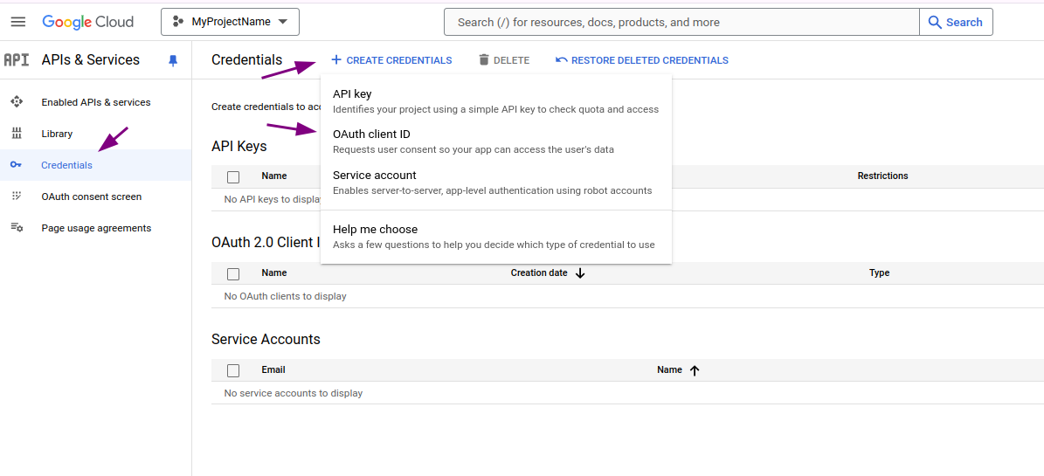Click the Library grid icon
Image resolution: width=1044 pixels, height=476 pixels.
[x=17, y=133]
